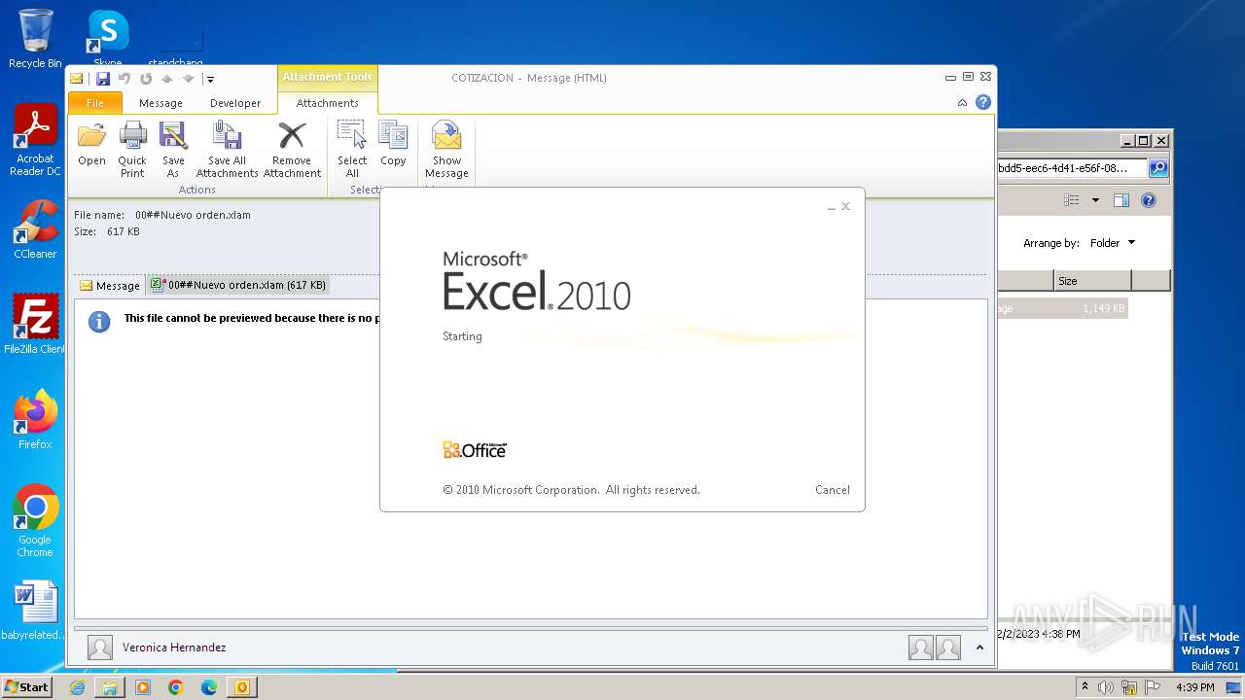Show hidden tray icons arrow
This screenshot has width=1245, height=700.
pyautogui.click(x=1085, y=687)
